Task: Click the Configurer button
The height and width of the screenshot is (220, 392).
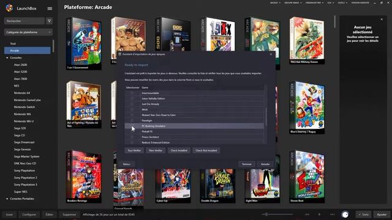Action: coord(29,215)
